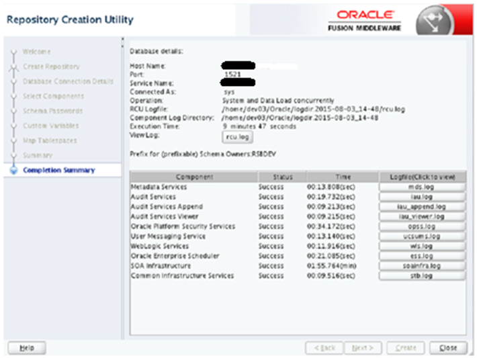Select the Metadata Services row
This screenshot has height=358, width=477.
coord(298,187)
